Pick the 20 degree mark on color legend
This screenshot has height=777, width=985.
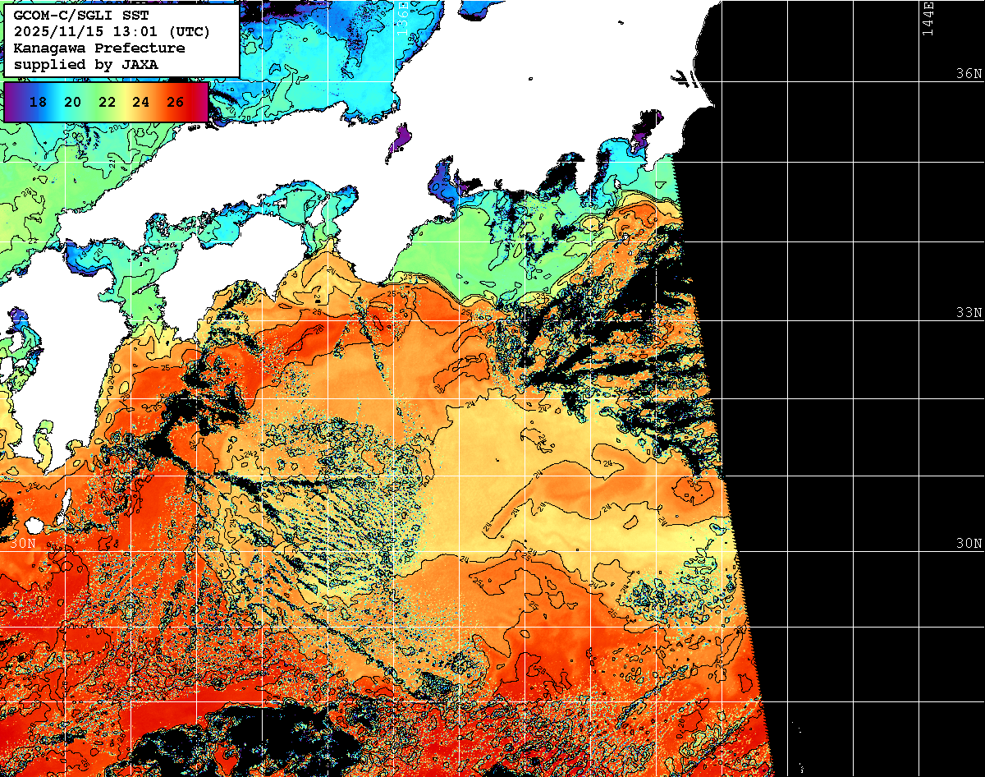(72, 102)
